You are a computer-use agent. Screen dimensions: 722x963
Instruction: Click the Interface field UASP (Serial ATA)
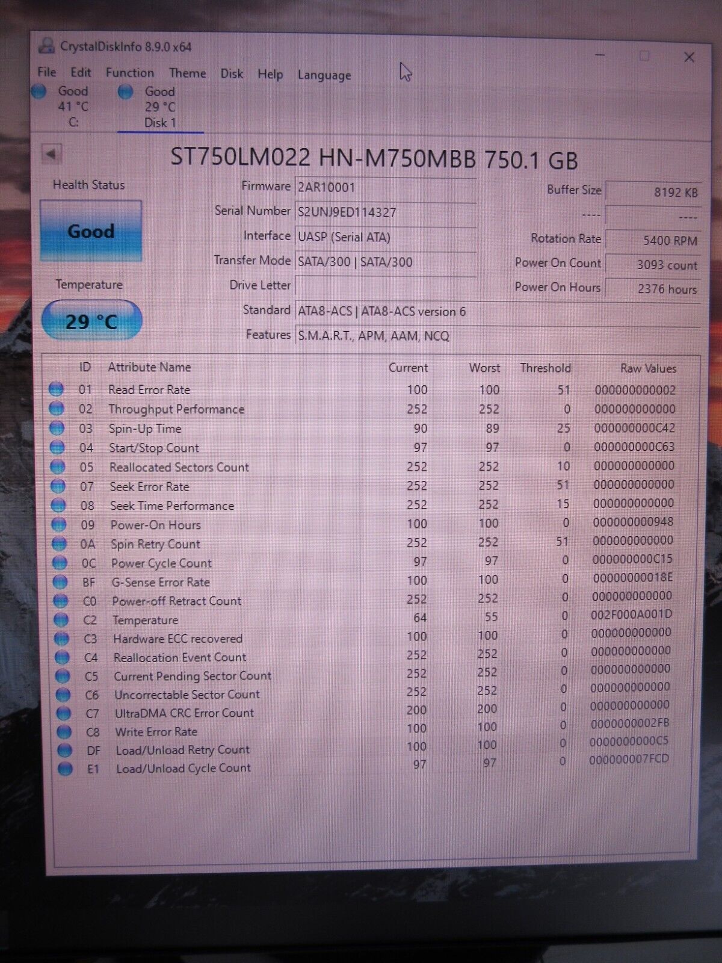(x=386, y=237)
